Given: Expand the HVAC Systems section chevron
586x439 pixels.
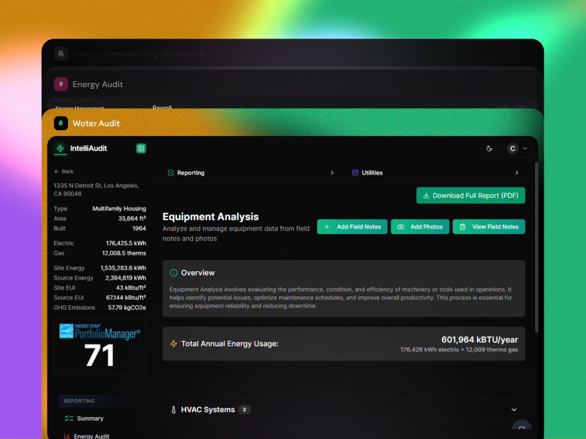Looking at the screenshot, I should (514, 410).
